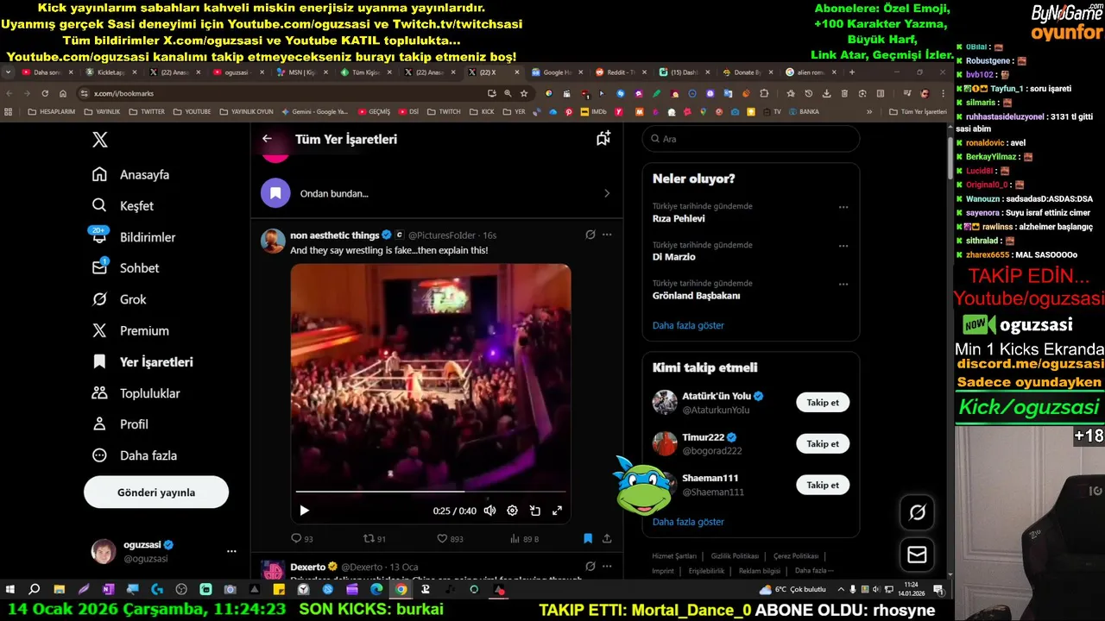Follow Shaeman111 with Takip et
The height and width of the screenshot is (621, 1105).
(x=823, y=485)
